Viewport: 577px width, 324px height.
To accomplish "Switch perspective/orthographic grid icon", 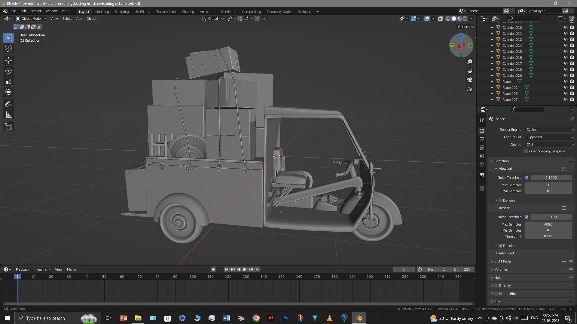I will 470,89.
